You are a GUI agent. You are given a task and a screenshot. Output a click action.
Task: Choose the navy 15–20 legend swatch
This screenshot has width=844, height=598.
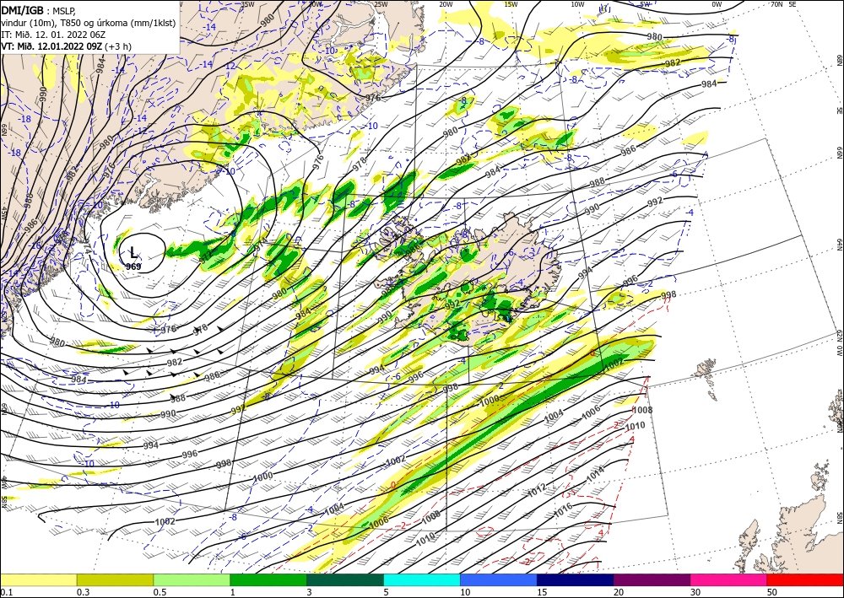tap(576, 579)
